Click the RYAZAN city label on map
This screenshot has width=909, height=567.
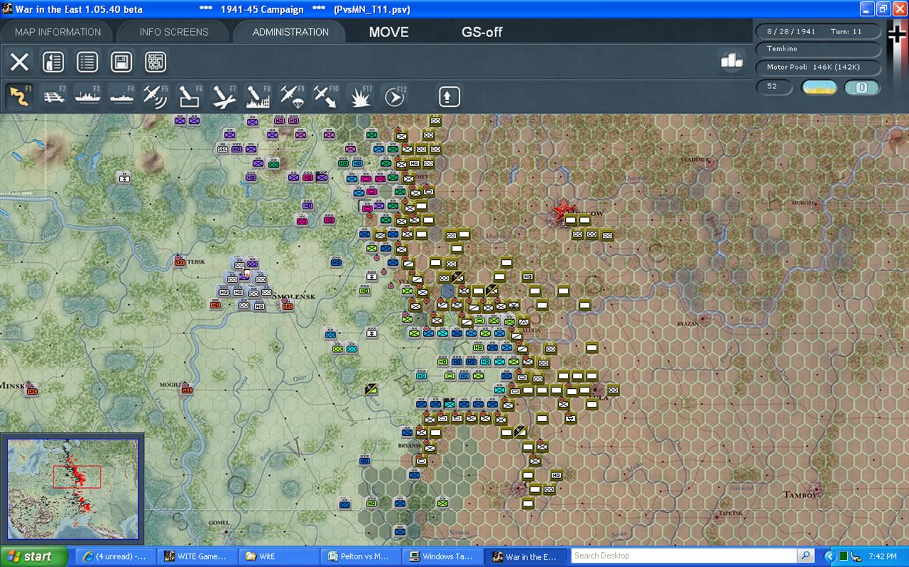pos(688,323)
